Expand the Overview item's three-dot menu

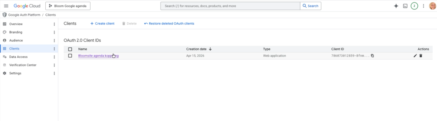click(54, 24)
